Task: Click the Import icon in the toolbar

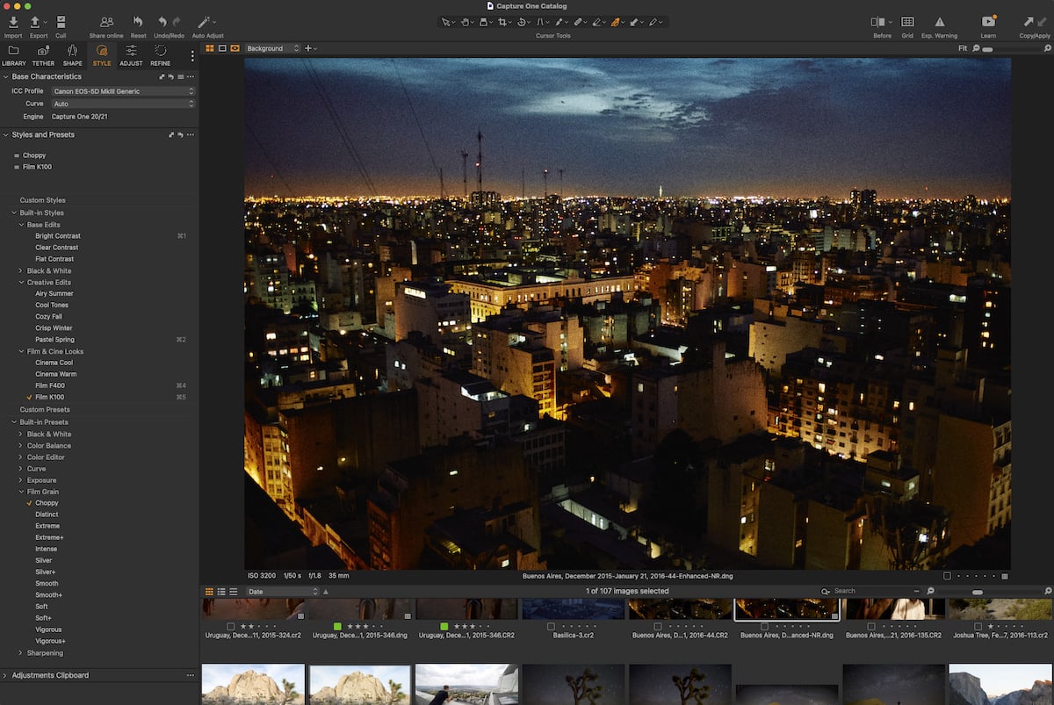Action: point(12,24)
